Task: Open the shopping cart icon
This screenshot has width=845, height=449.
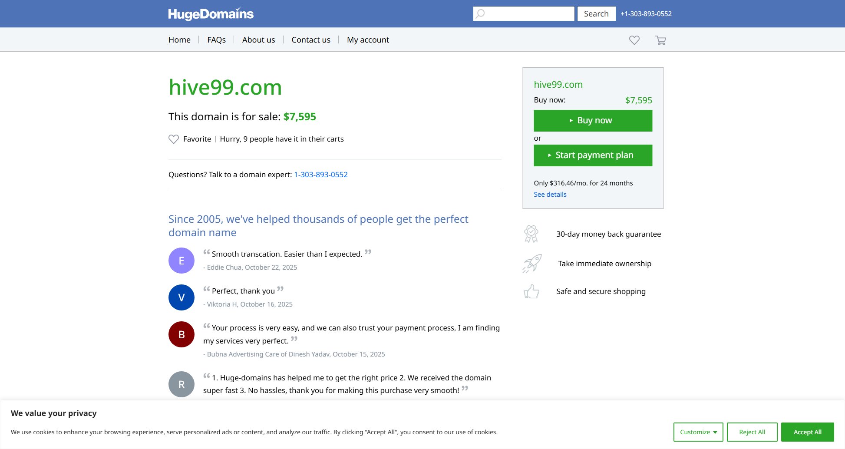Action: click(660, 40)
